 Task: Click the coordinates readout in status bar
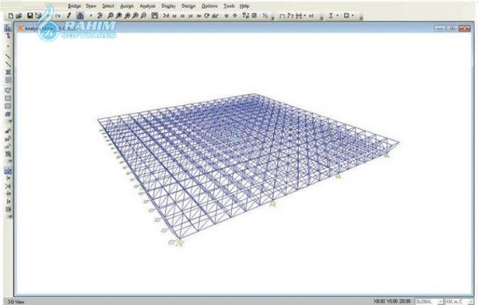[x=392, y=301]
